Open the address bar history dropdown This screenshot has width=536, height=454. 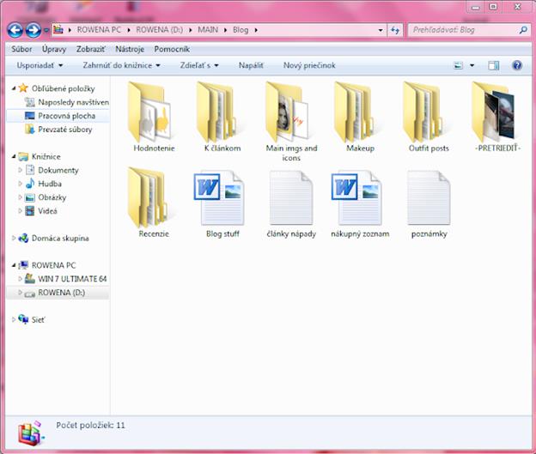coord(381,30)
